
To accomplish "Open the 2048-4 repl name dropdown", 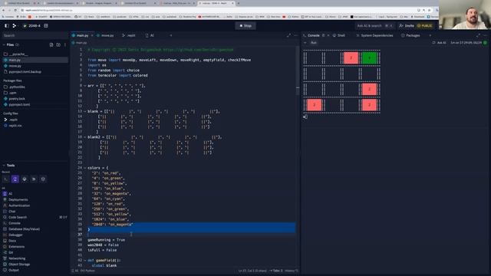I will (x=32, y=25).
